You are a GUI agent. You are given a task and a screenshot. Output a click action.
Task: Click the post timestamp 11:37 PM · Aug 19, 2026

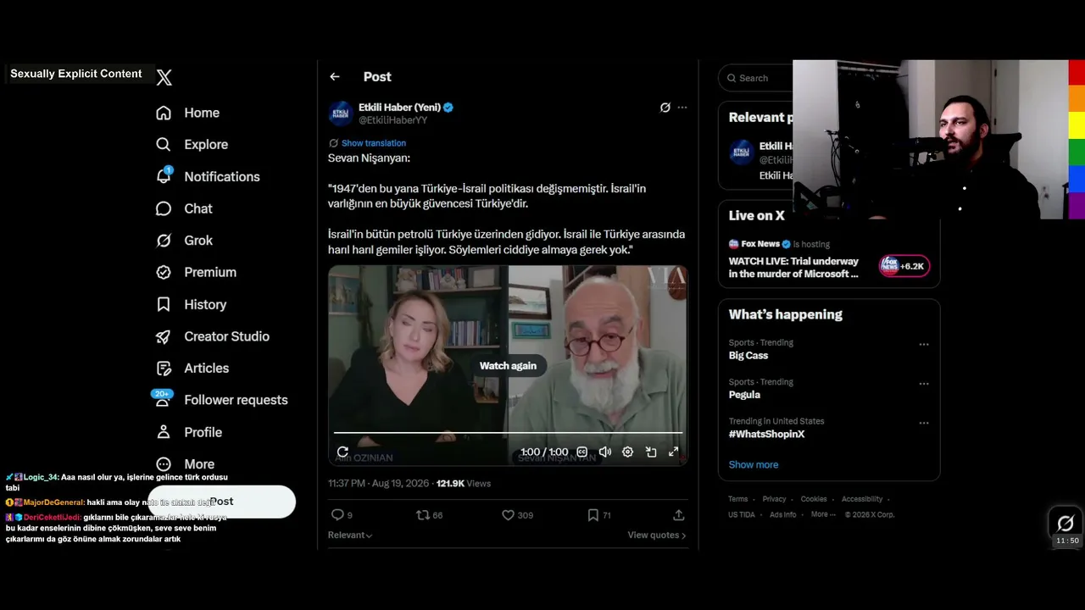click(x=379, y=483)
